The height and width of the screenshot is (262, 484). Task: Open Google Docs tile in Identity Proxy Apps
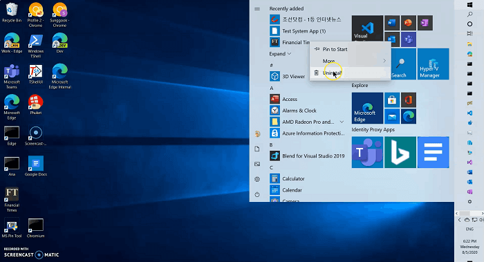433,153
